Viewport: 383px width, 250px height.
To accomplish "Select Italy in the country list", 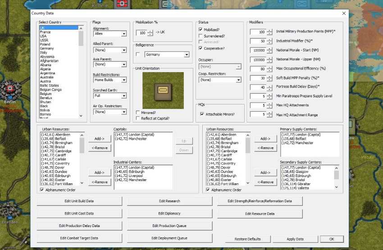I will (x=43, y=53).
